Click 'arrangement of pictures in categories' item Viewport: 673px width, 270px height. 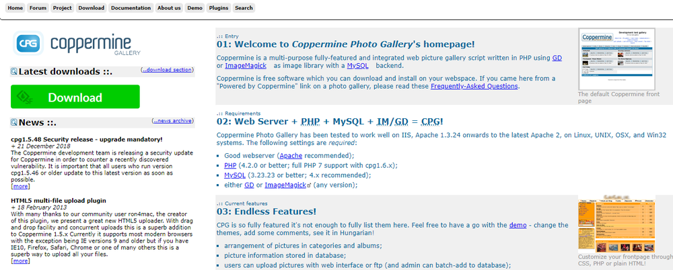[x=303, y=246]
